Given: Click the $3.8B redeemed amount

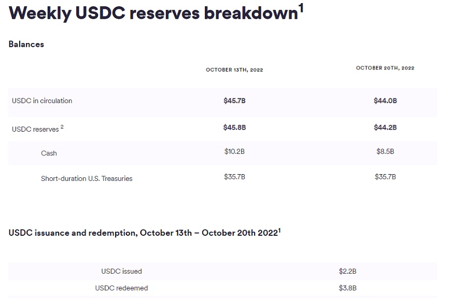Looking at the screenshot, I should [x=347, y=288].
